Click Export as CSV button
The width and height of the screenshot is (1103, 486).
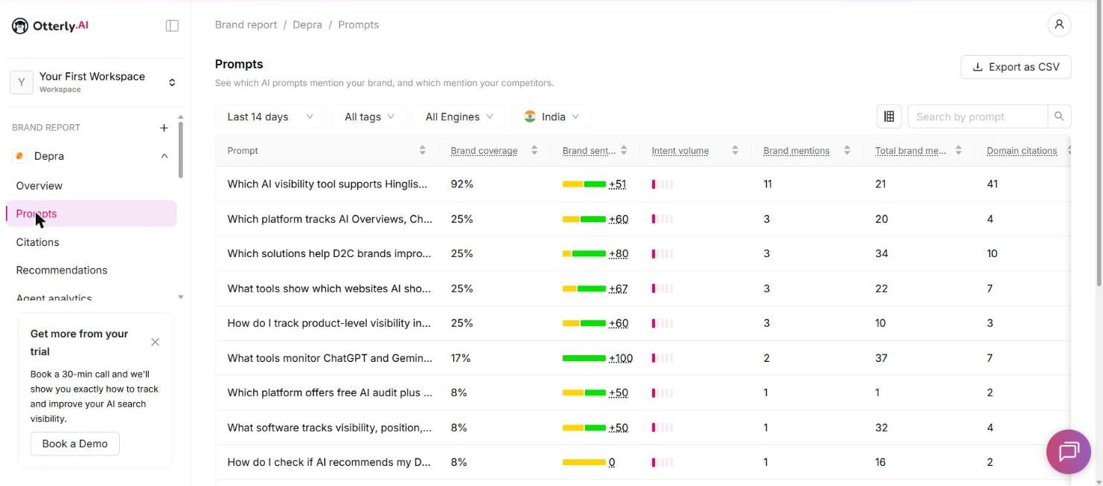pos(1016,67)
